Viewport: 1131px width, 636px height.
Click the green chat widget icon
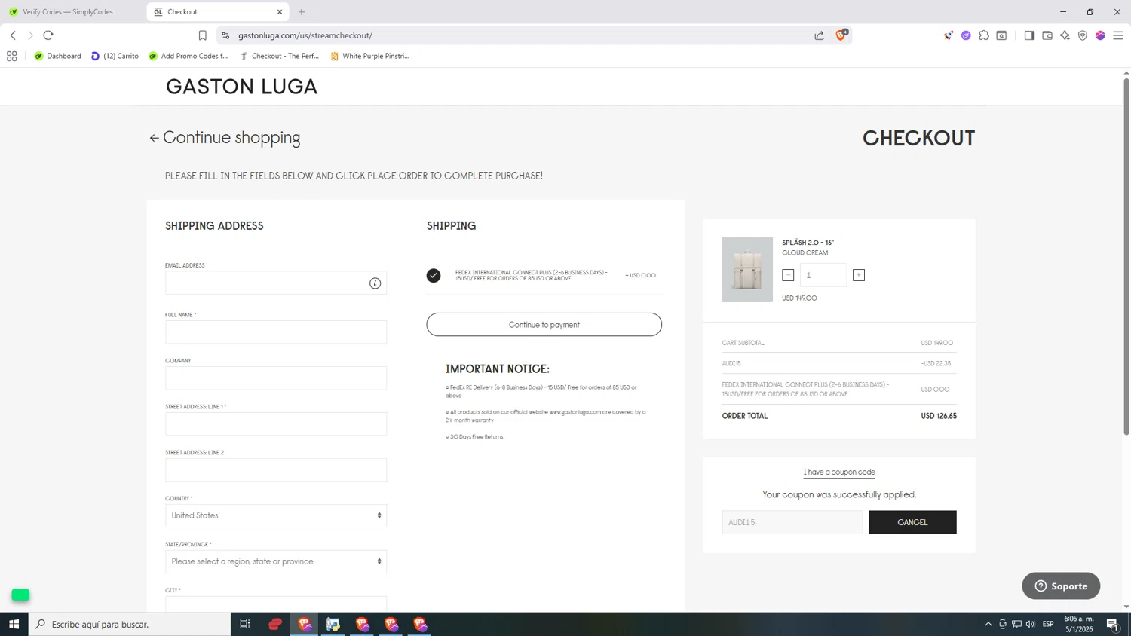pos(20,595)
